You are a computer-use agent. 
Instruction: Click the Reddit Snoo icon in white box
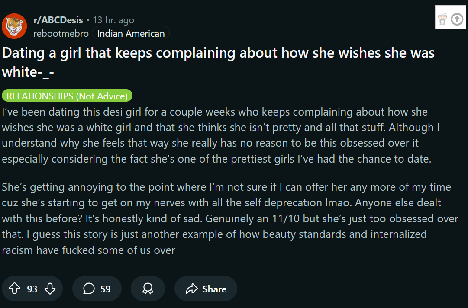pos(442,19)
